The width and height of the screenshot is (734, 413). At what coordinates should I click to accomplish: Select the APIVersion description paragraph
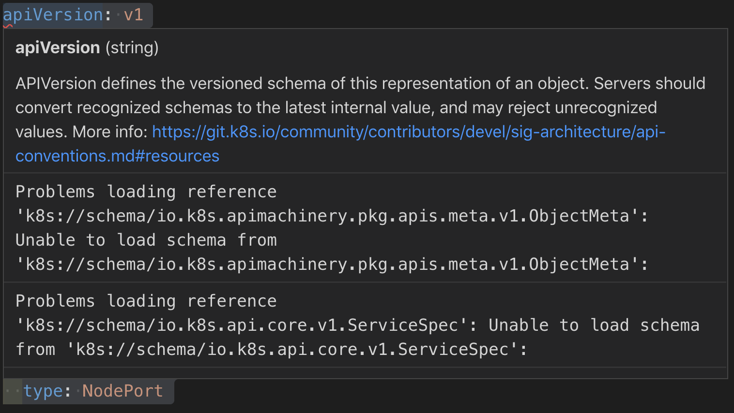pos(339,107)
